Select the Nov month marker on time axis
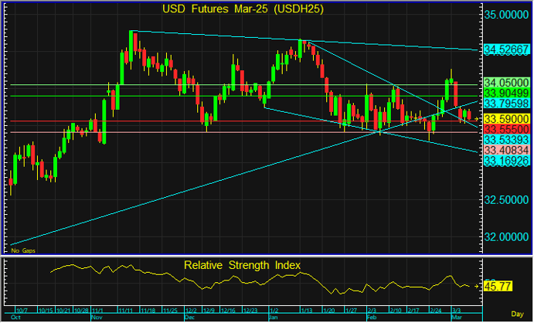 pos(97,317)
